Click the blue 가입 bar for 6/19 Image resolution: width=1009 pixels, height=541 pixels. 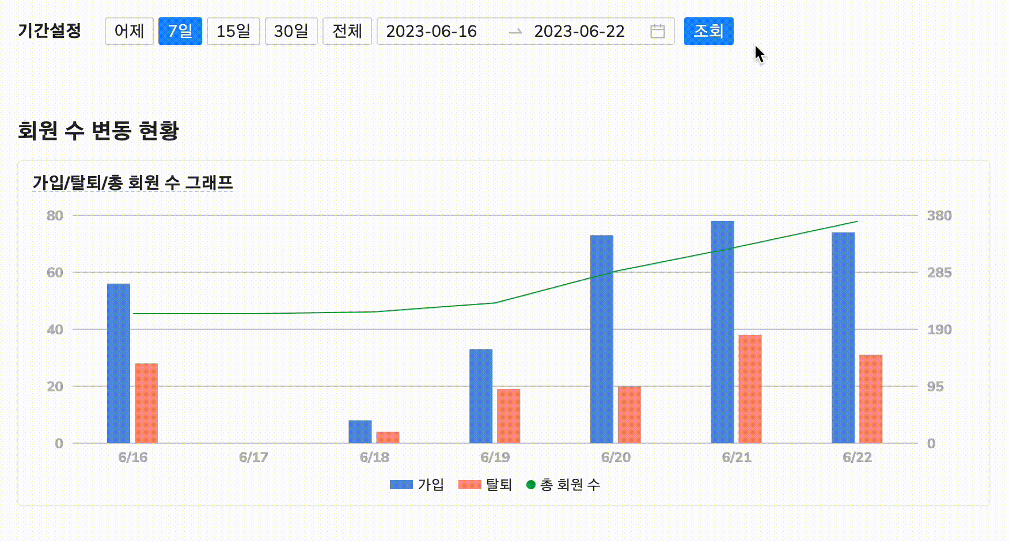click(481, 396)
